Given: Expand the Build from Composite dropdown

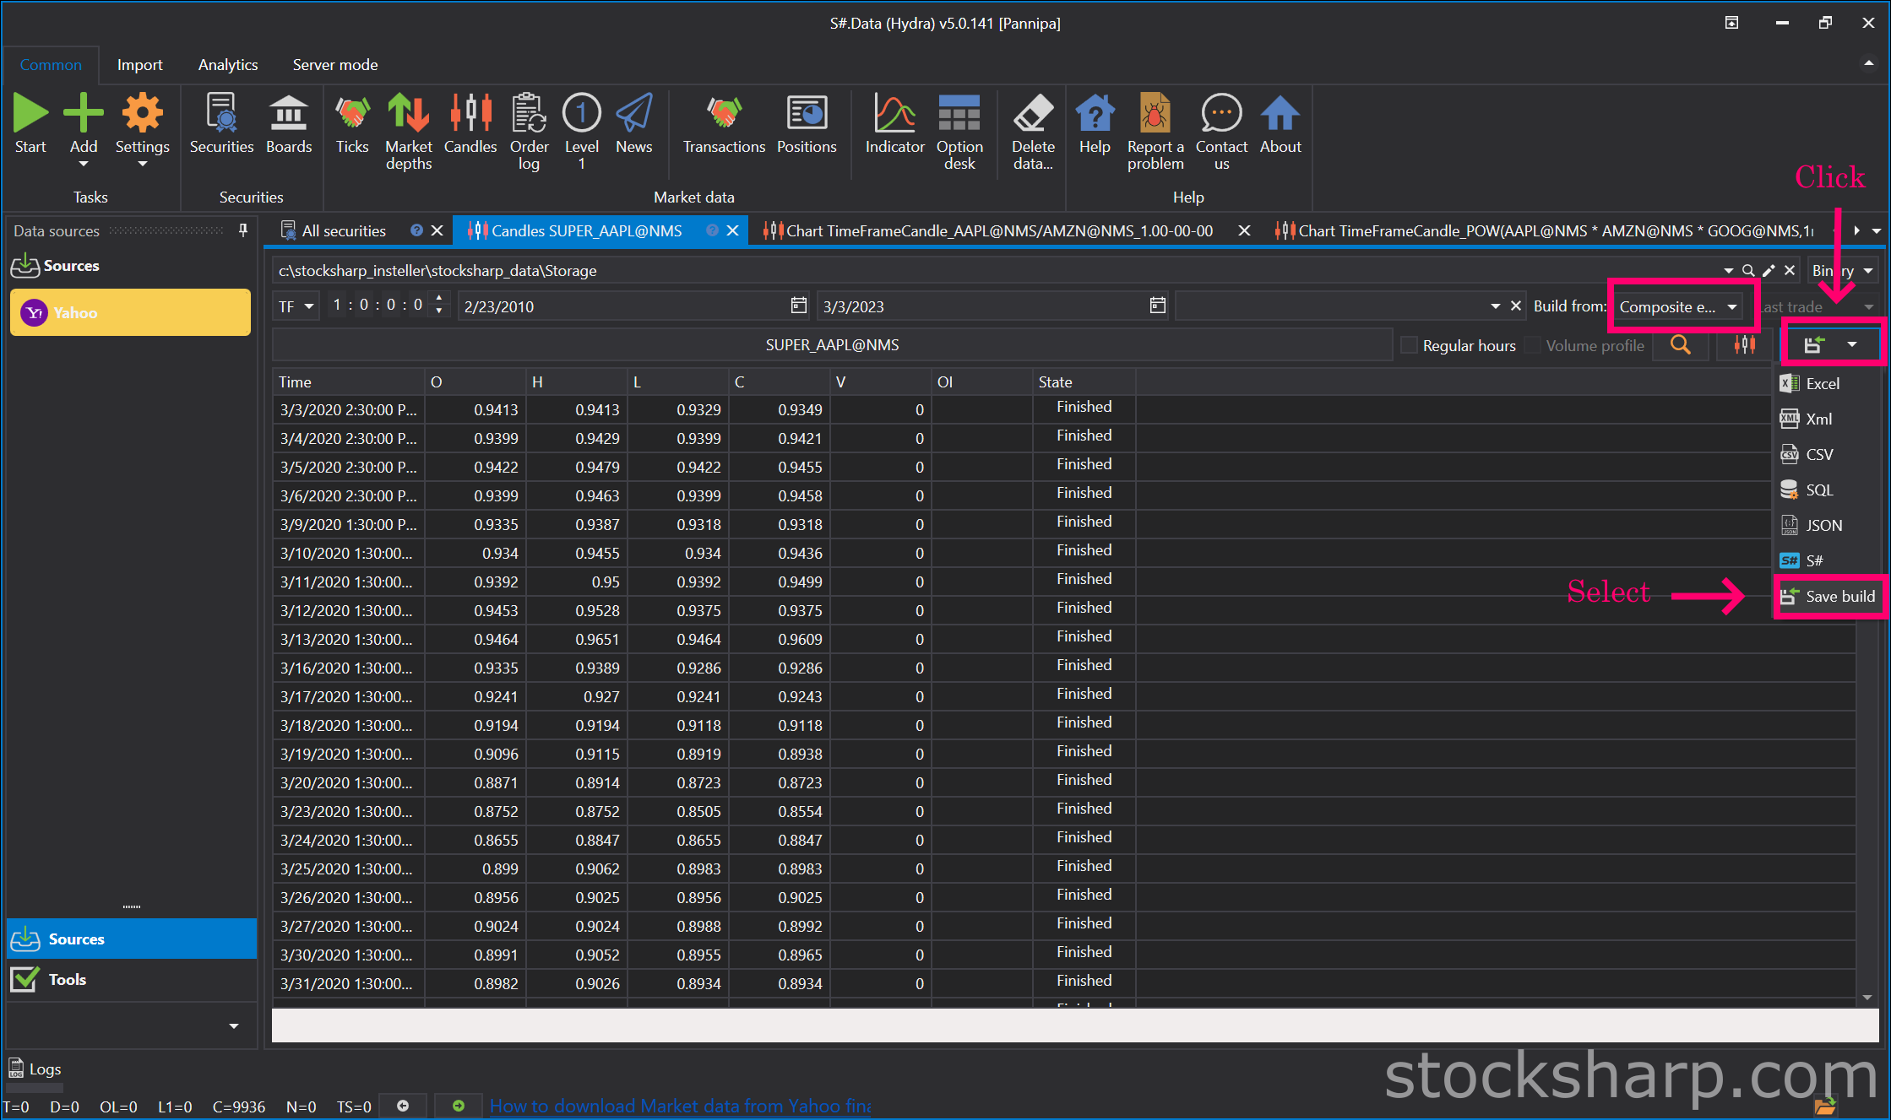Looking at the screenshot, I should [x=1678, y=306].
